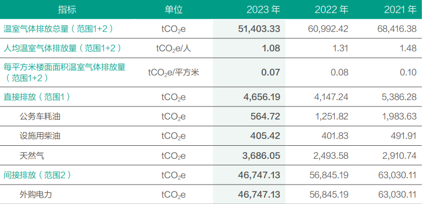Viewport: 422px width, 204px height.
Task: Click the 间接排放（范围2）row label
Action: click(x=37, y=175)
